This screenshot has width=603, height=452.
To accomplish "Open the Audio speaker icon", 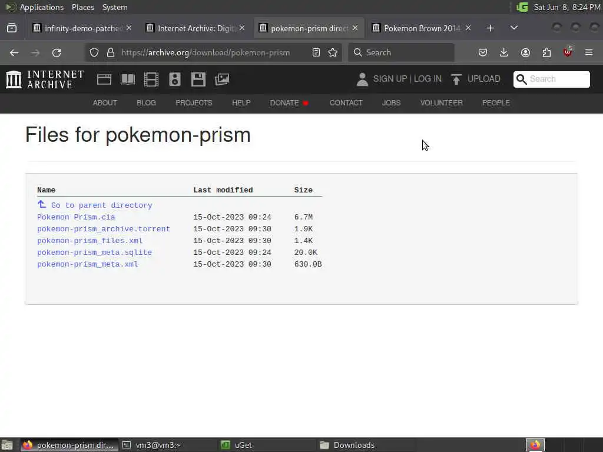I will 174,79.
